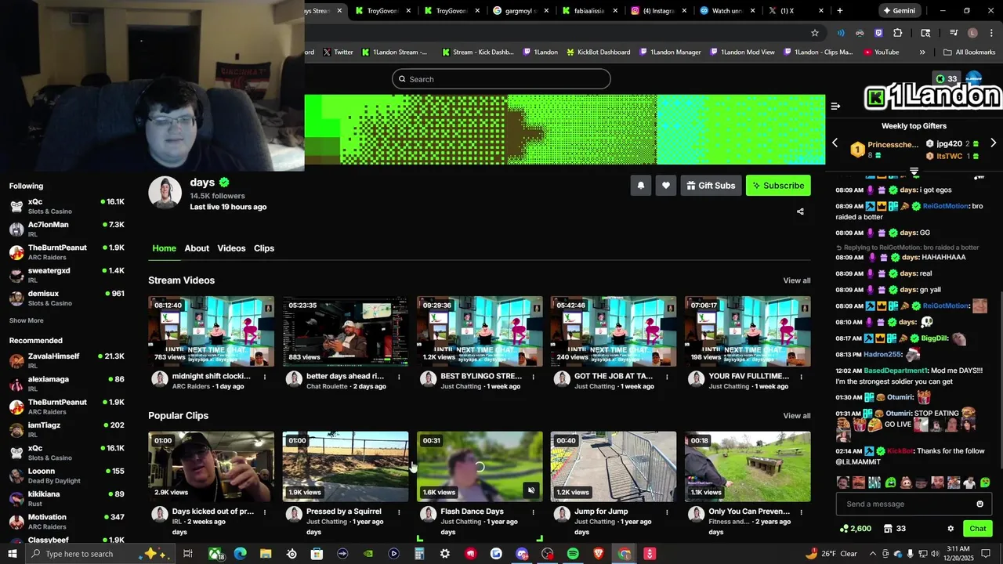Switch to the Videos tab
Viewport: 1003px width, 564px height.
click(x=231, y=248)
